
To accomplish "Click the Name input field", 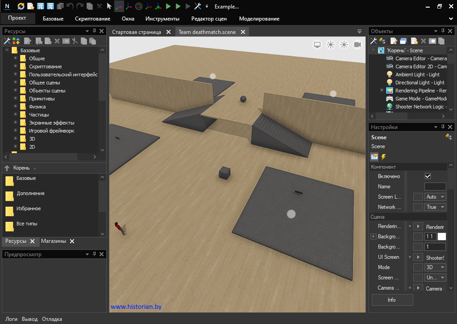I will pyautogui.click(x=435, y=187).
